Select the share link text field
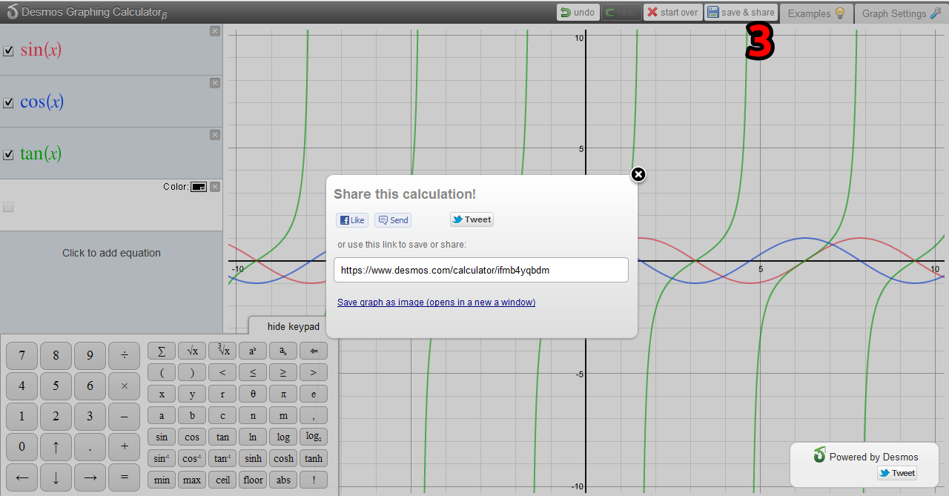Viewport: 949px width, 496px height. click(481, 270)
